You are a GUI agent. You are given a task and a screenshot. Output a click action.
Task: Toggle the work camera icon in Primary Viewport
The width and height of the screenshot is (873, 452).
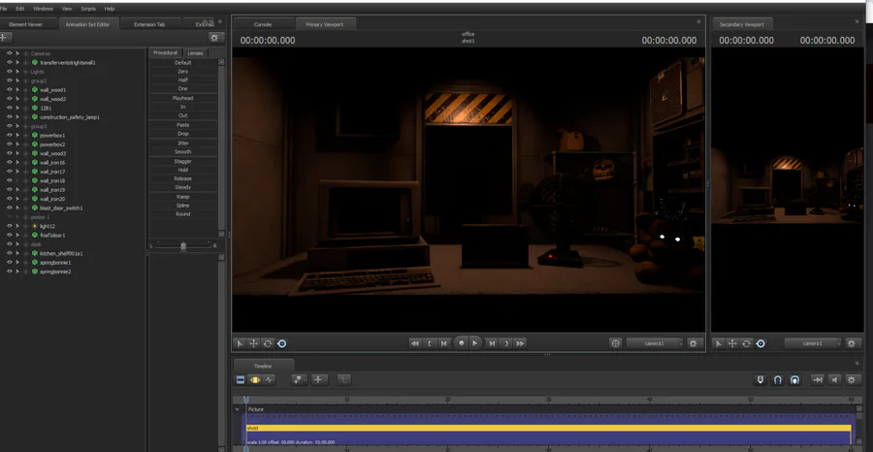click(615, 343)
